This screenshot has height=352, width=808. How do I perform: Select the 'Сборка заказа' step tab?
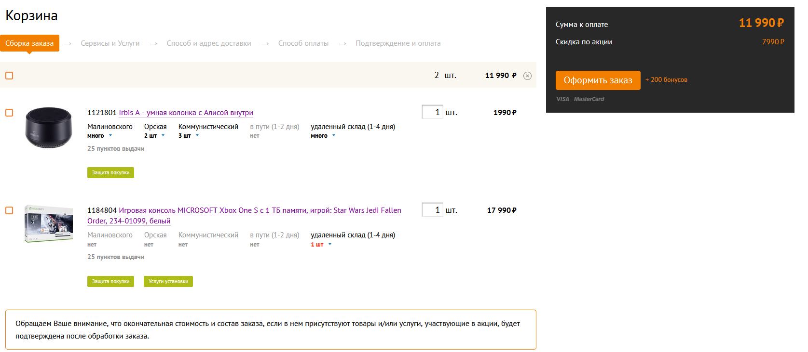point(29,43)
